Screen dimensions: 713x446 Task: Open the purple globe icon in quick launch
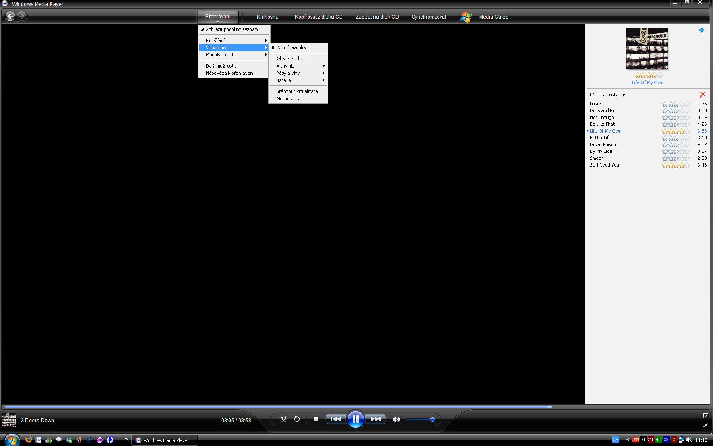(x=100, y=440)
